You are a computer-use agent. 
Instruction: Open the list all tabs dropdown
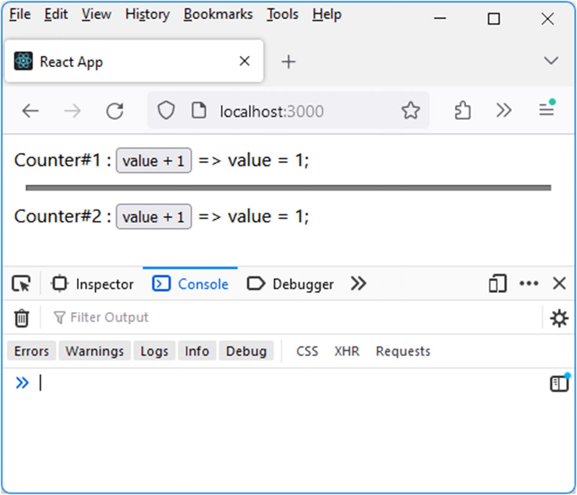[551, 61]
